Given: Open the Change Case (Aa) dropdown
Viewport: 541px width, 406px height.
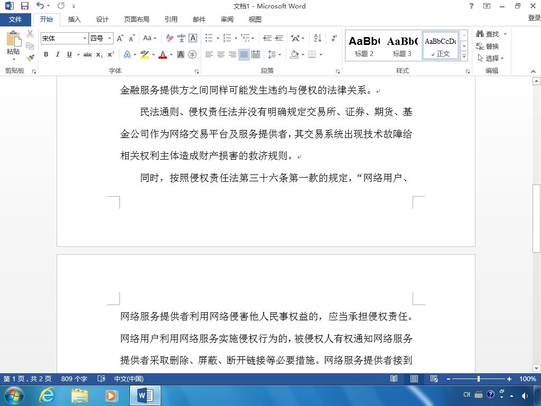Looking at the screenshot, I should click(x=150, y=38).
